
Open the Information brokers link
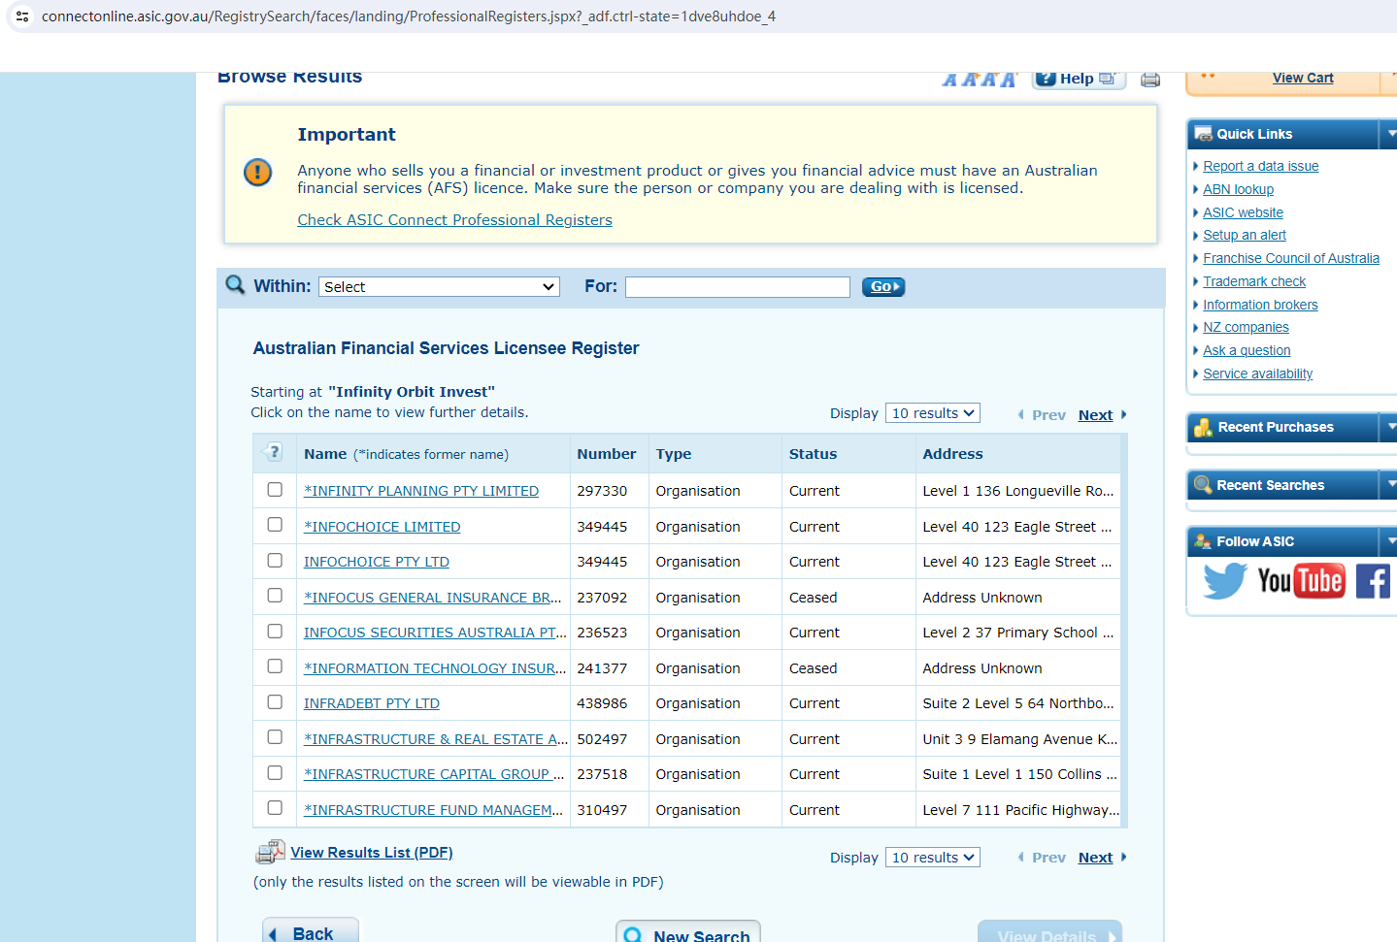click(1260, 305)
